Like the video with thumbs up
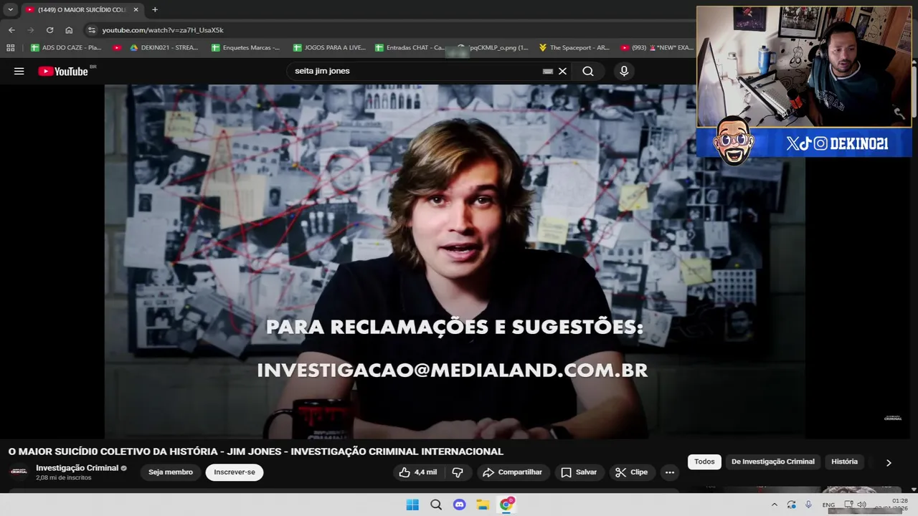This screenshot has height=516, width=918. [418, 472]
